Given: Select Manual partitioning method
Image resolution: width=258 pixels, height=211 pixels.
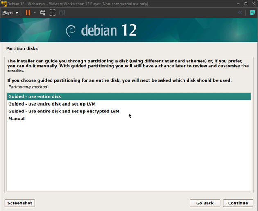Looking at the screenshot, I should pos(129,119).
